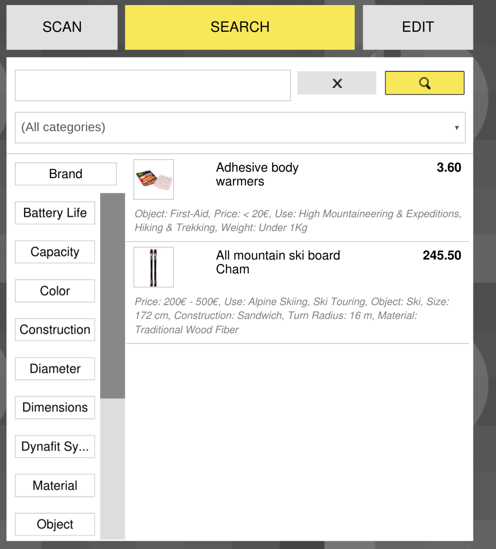Image resolution: width=496 pixels, height=549 pixels.
Task: Choose the Material filter
Action: (55, 485)
